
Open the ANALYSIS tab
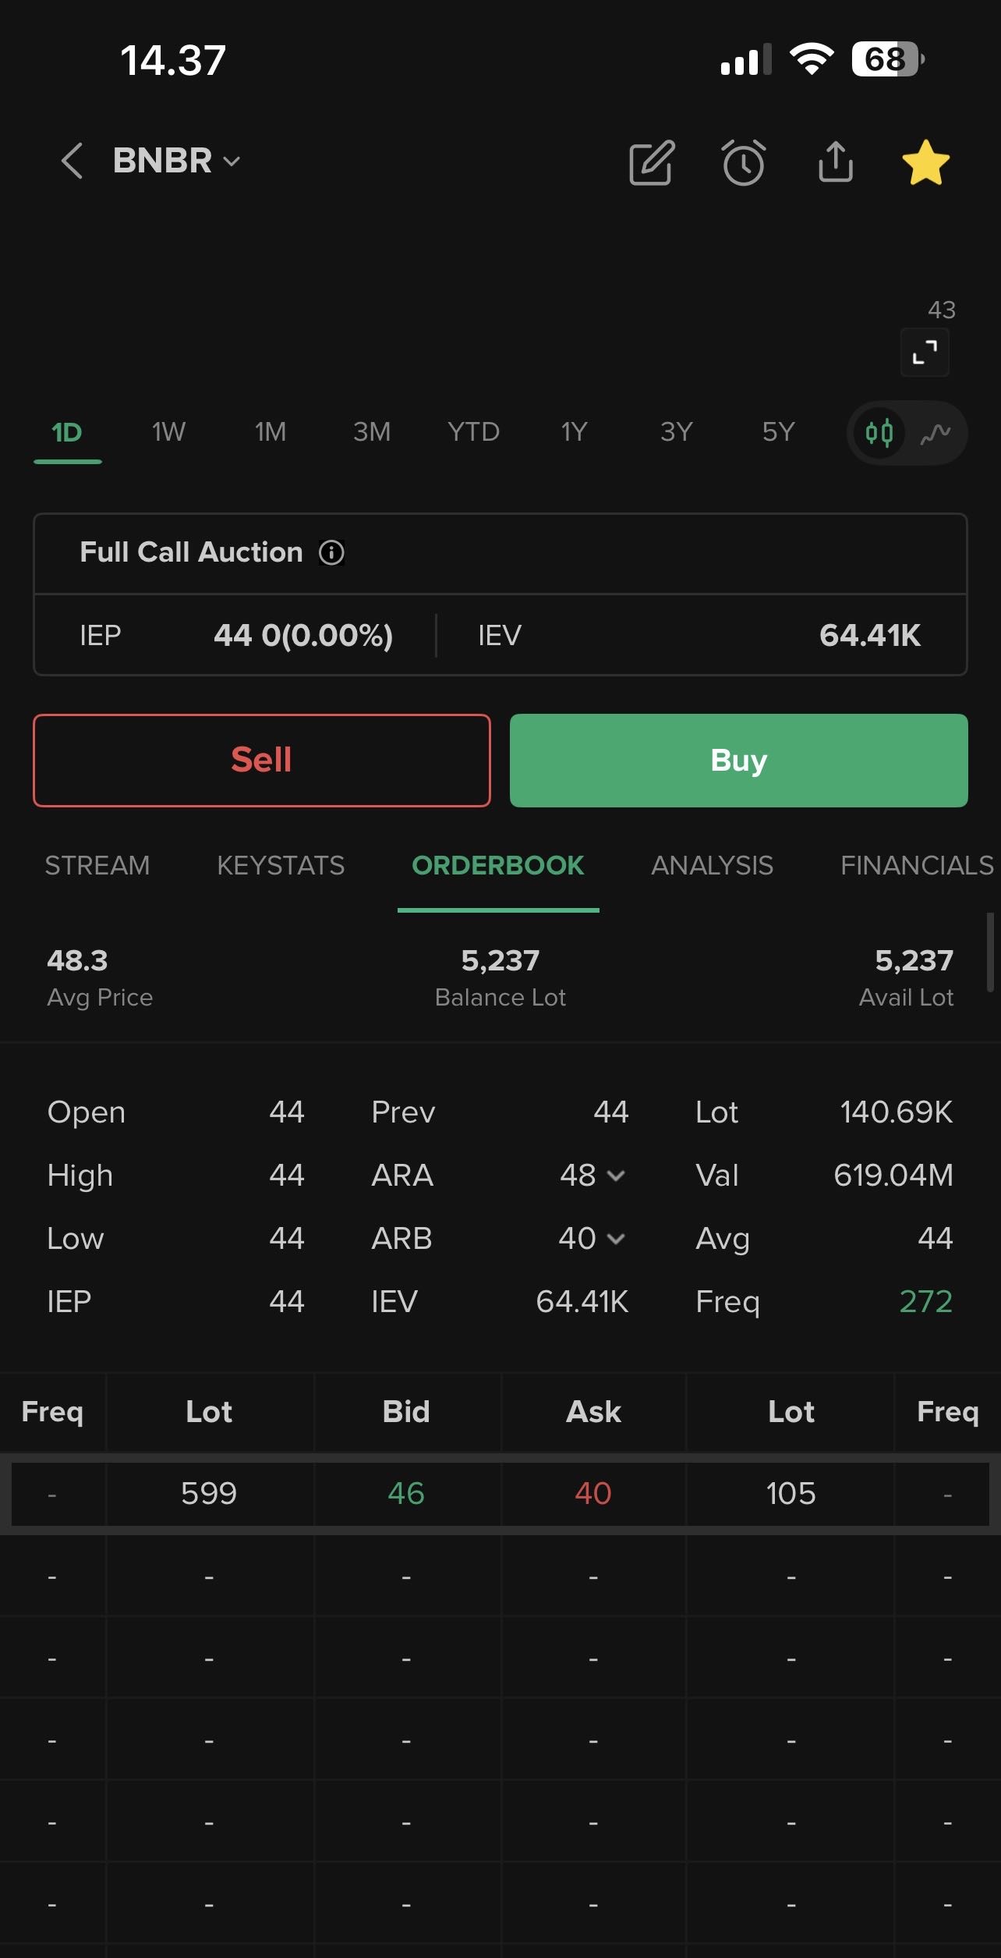tap(712, 866)
